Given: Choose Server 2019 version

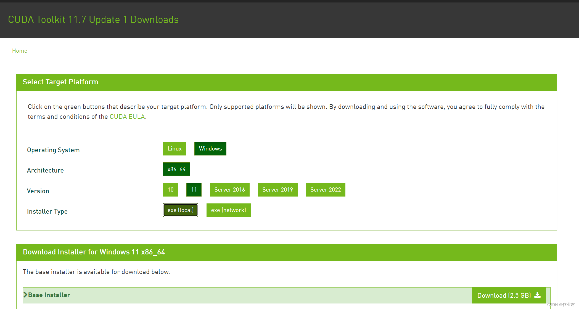Looking at the screenshot, I should point(277,190).
